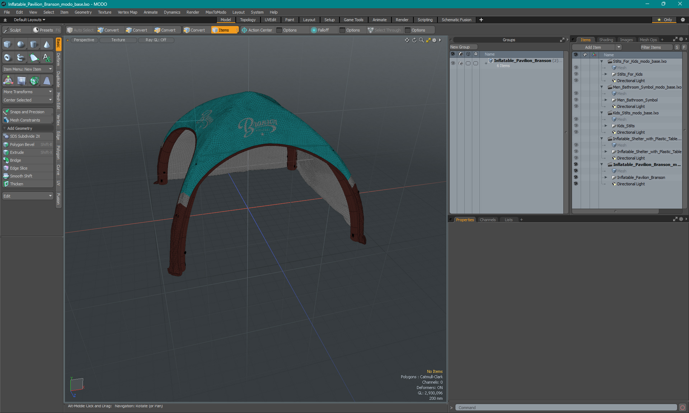Select the Transform gizmo tool

coord(8,81)
